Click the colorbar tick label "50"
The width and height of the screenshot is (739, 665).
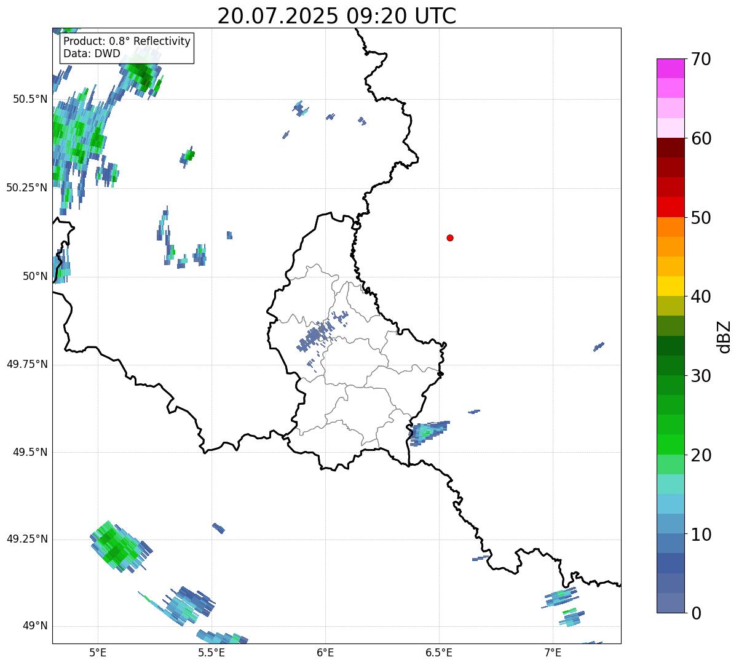[701, 218]
